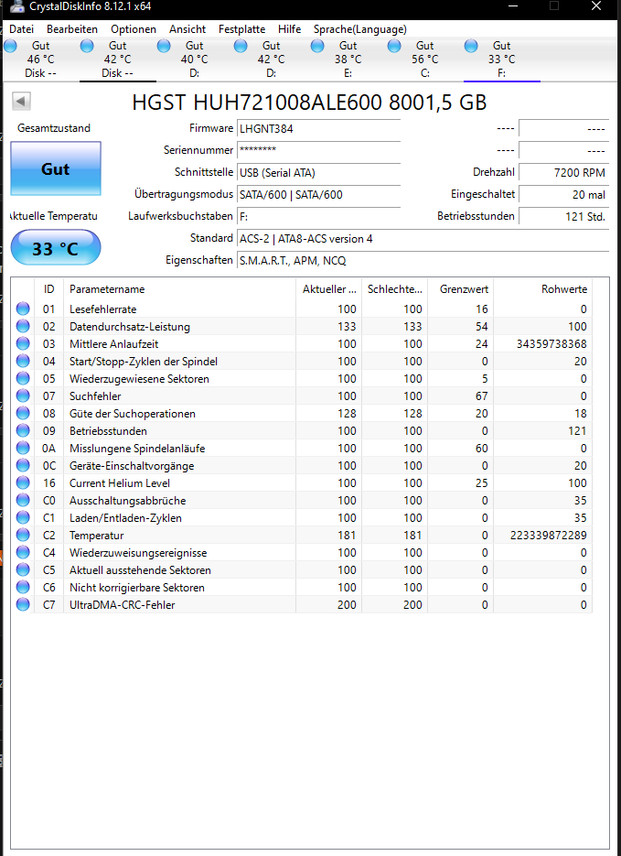
Task: Click status icon for 09 Betriebsstunden row
Action: [23, 430]
